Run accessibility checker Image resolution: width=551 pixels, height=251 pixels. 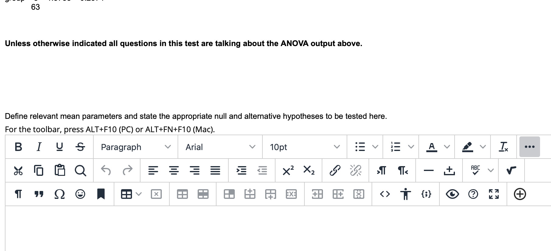[x=406, y=194]
